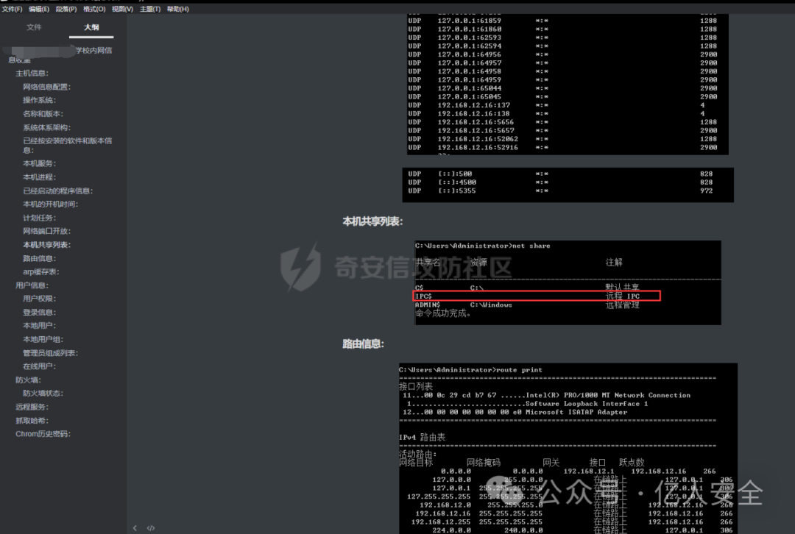This screenshot has height=534, width=795.
Task: Click the 本机共享列表: heading in the document
Action: 372,221
